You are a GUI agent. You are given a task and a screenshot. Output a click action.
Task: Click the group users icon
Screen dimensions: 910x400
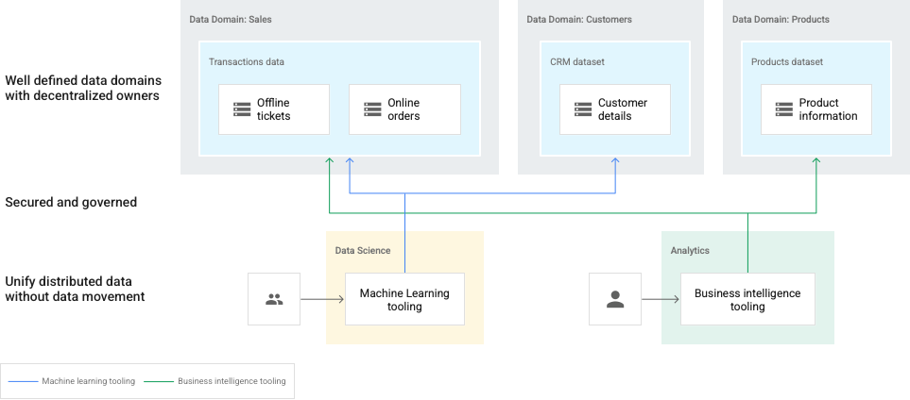tap(274, 300)
